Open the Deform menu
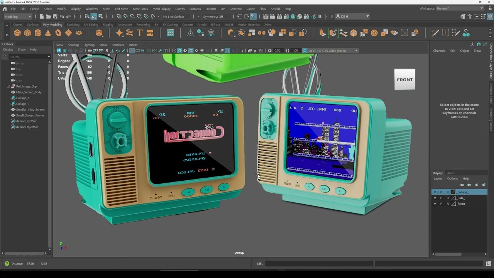Screen dimensions: 494x278 coord(211,8)
